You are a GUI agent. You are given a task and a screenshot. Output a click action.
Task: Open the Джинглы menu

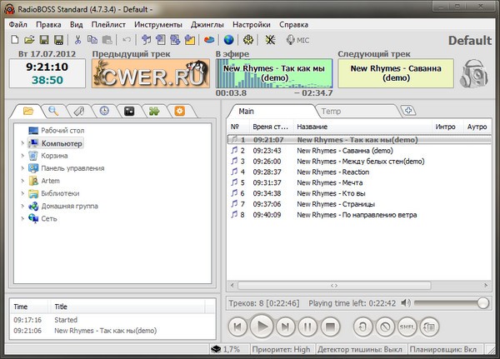click(207, 24)
